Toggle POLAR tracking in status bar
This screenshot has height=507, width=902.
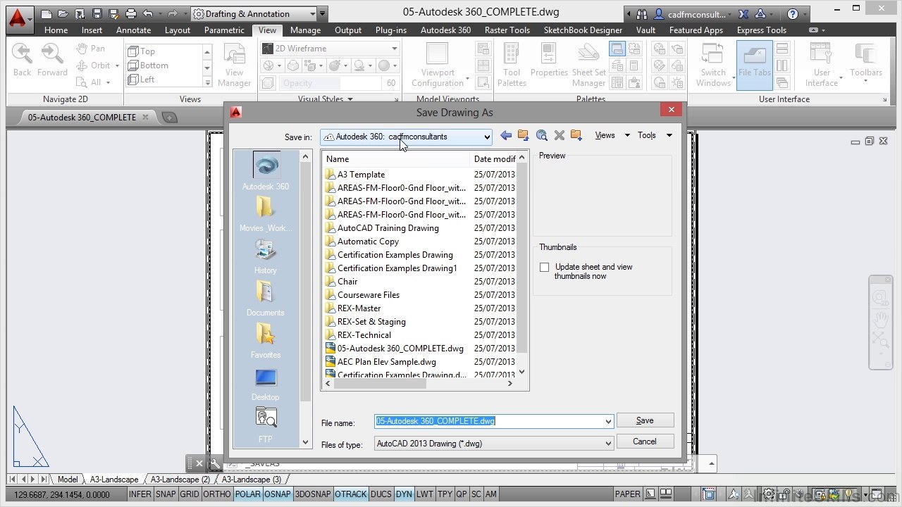pyautogui.click(x=248, y=494)
